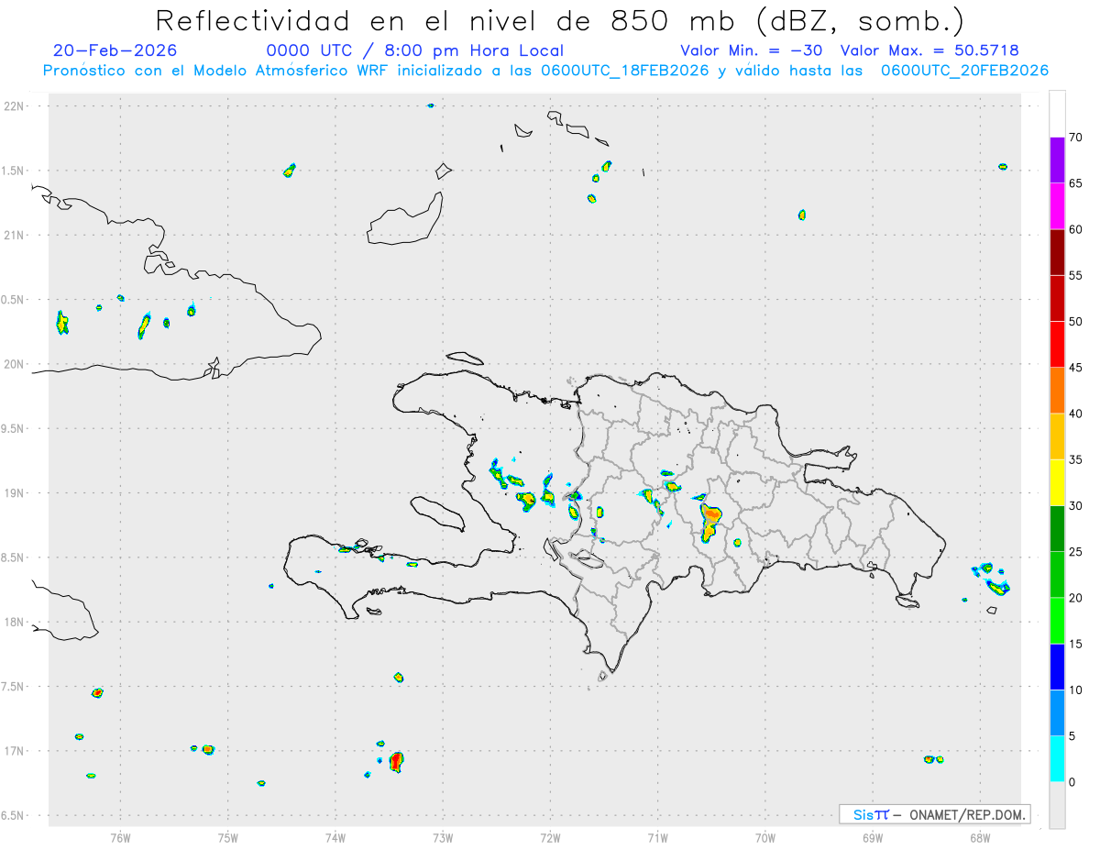Viewport: 1100px width, 850px height.
Task: Click the colorbar tick label '70'
Action: [x=1075, y=138]
